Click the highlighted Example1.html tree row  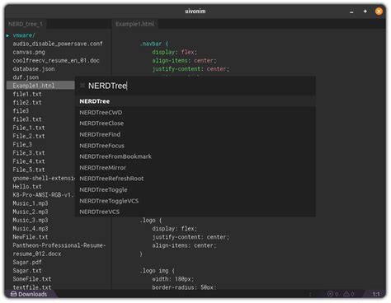tap(40, 86)
